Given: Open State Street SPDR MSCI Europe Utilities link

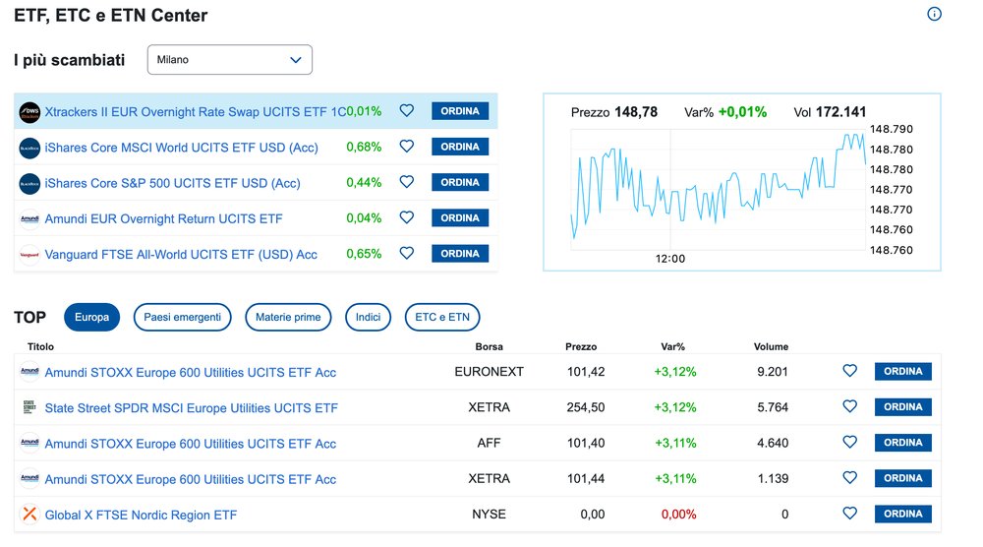Looking at the screenshot, I should 192,408.
